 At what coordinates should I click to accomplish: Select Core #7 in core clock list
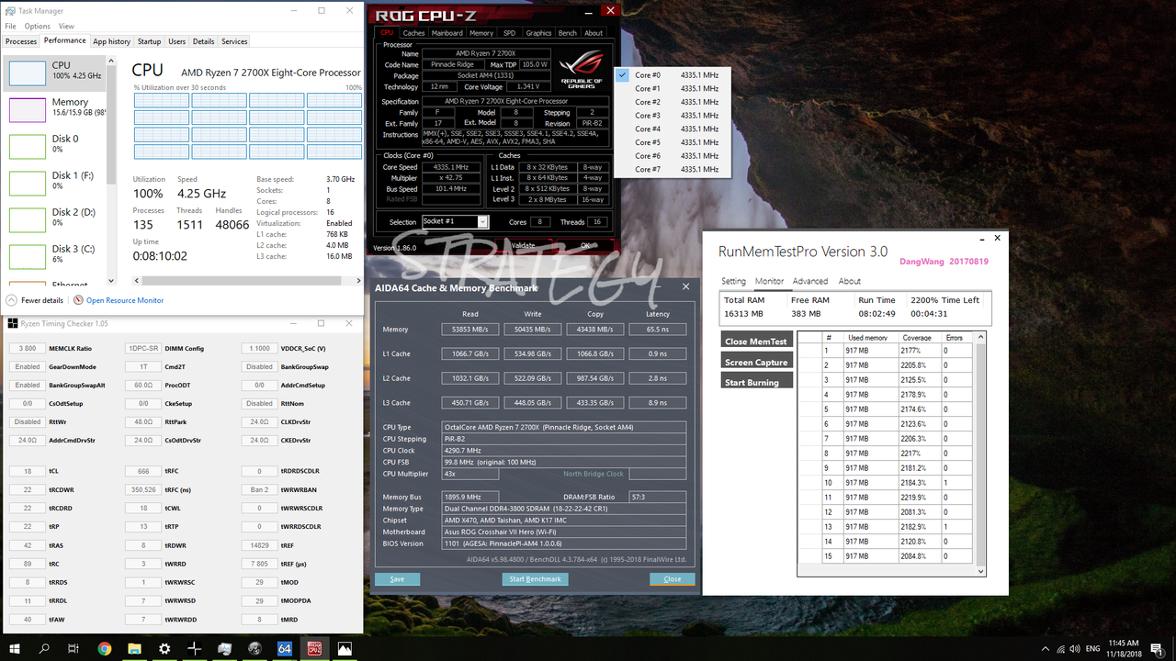coord(672,169)
